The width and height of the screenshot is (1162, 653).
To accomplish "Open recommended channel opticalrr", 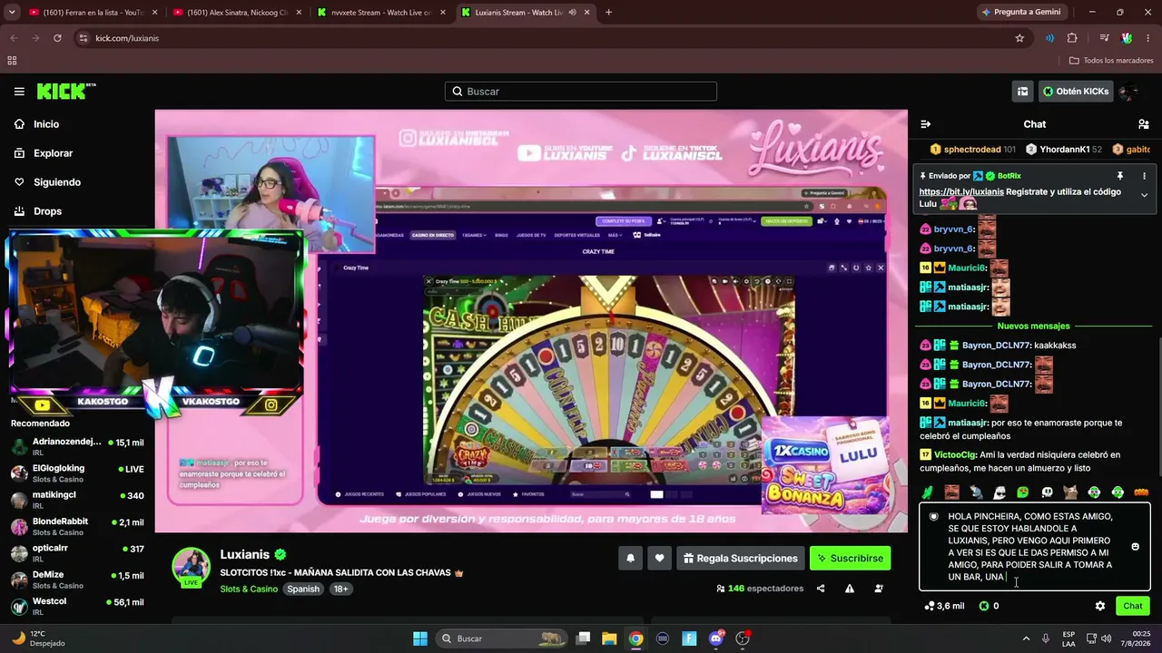I will [x=77, y=553].
